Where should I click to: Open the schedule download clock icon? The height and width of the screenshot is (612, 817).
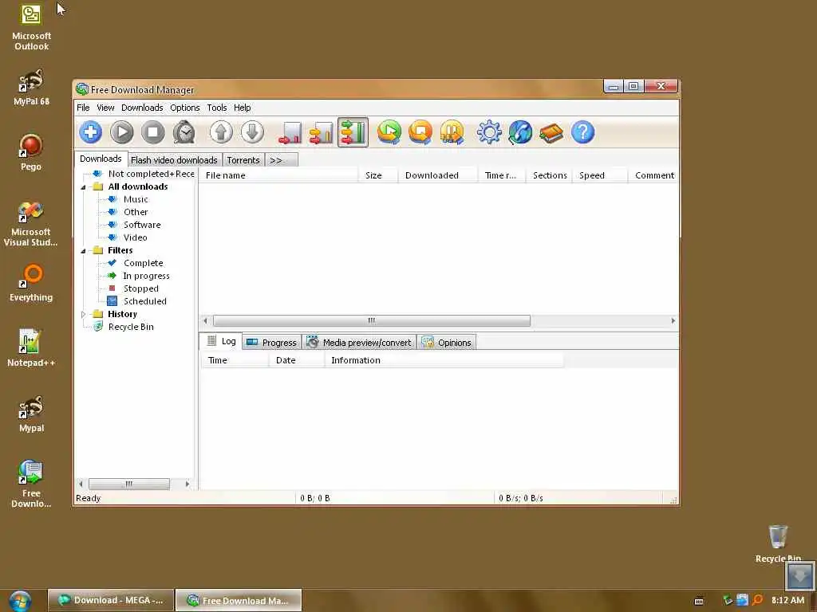click(184, 132)
